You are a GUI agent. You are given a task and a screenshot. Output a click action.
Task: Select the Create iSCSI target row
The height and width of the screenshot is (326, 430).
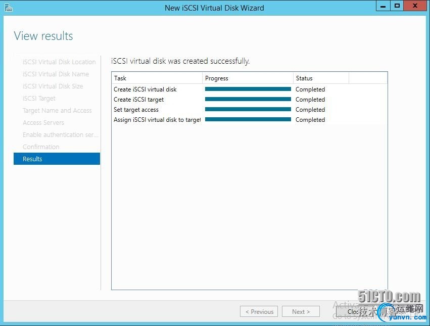(x=250, y=100)
